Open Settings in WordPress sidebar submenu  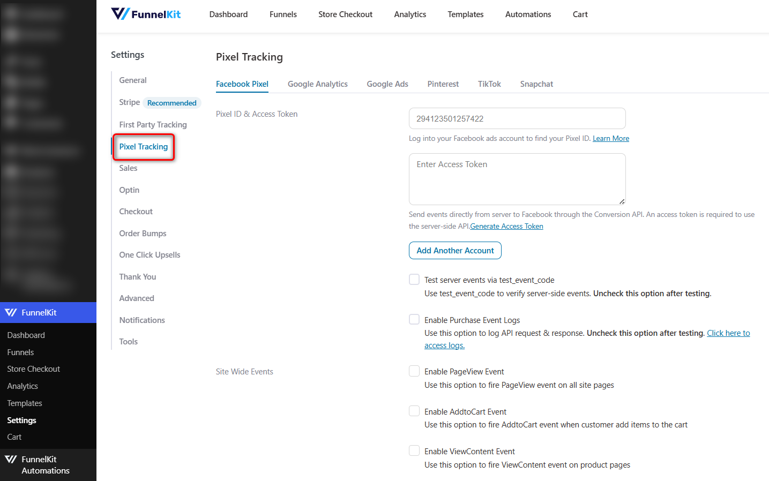click(21, 420)
